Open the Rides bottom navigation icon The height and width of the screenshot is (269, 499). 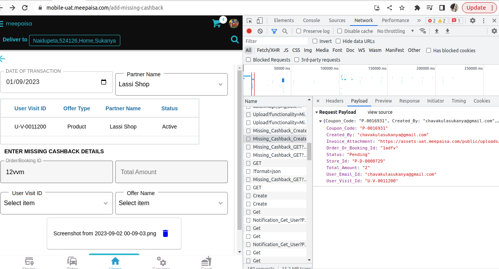tap(72, 261)
